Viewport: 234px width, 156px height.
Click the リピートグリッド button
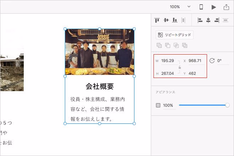174,35
